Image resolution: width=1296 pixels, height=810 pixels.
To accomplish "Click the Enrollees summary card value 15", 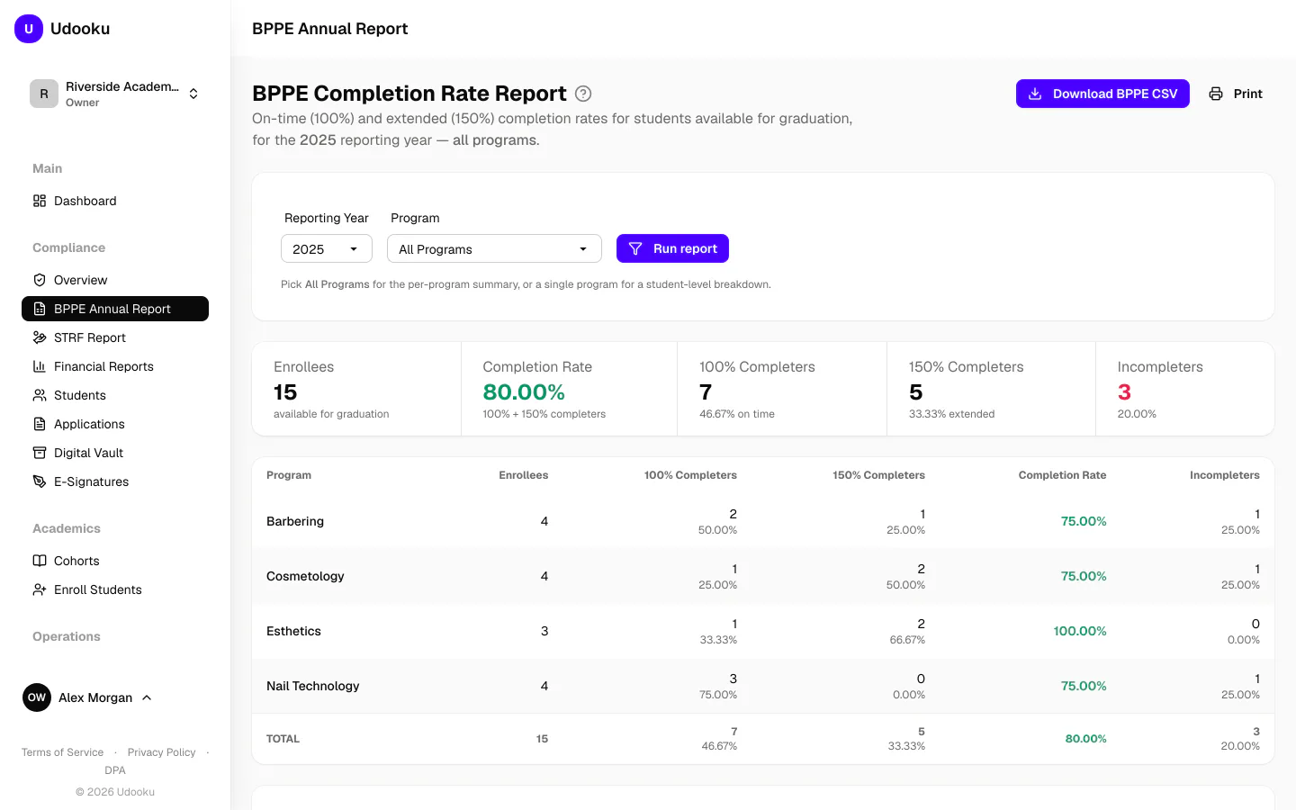I will 285,392.
